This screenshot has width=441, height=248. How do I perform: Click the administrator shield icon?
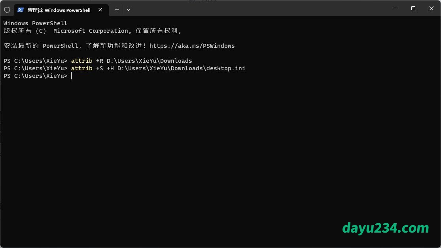pyautogui.click(x=7, y=10)
